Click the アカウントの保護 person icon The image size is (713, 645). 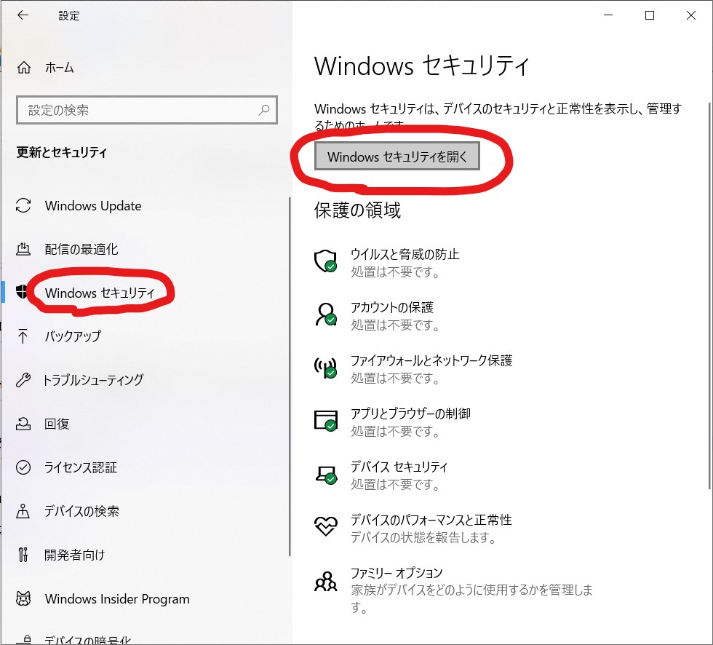point(326,314)
